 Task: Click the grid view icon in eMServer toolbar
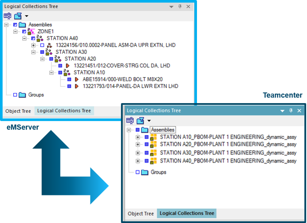[7, 16]
